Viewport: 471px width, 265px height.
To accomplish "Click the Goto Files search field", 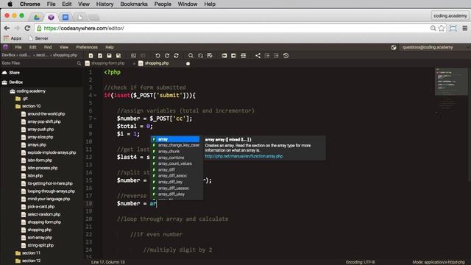I will [38, 63].
